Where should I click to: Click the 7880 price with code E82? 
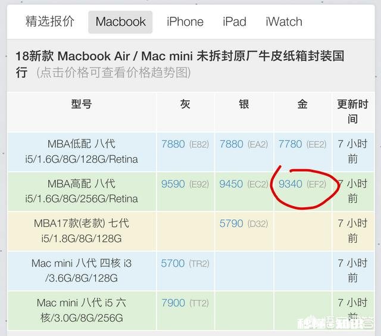(173, 144)
